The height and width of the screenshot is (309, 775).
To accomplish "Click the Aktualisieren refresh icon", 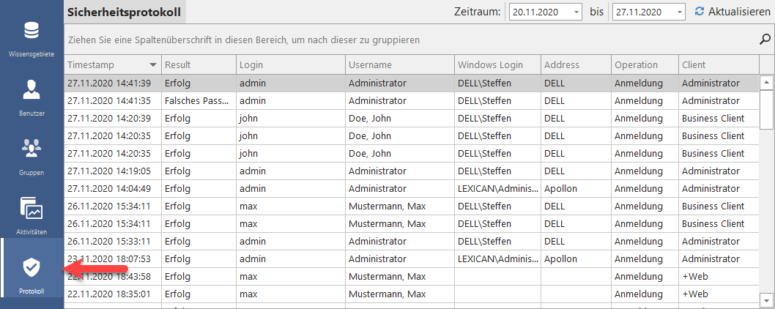I will tap(700, 12).
